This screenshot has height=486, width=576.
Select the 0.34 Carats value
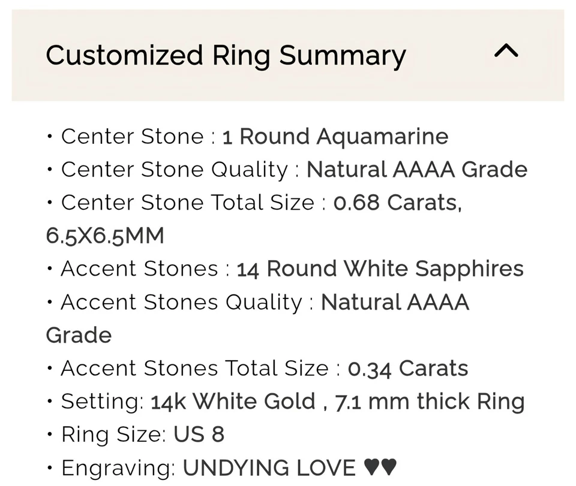click(x=408, y=368)
